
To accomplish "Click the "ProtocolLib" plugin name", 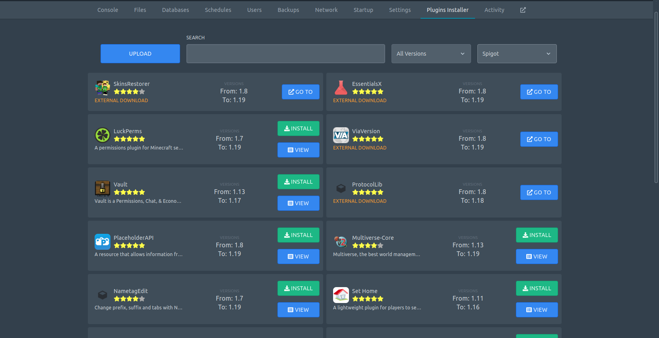I will [367, 185].
